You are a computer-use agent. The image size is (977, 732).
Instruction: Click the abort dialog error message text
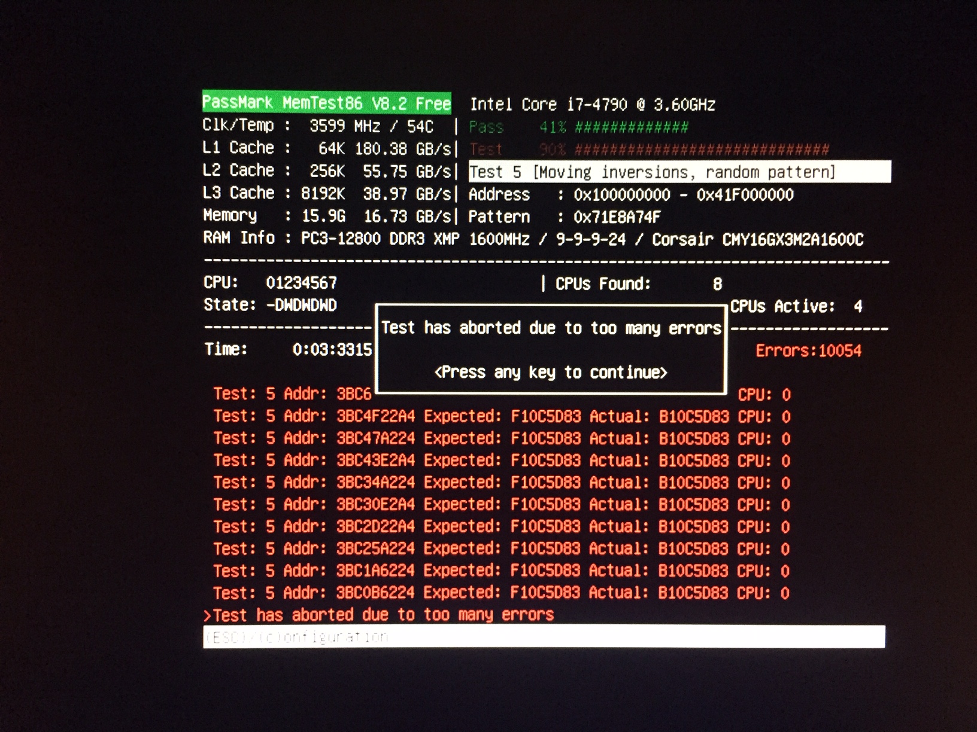(x=551, y=328)
